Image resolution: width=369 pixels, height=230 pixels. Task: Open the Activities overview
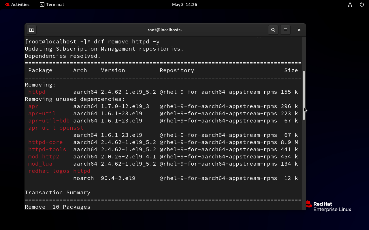pos(17,5)
